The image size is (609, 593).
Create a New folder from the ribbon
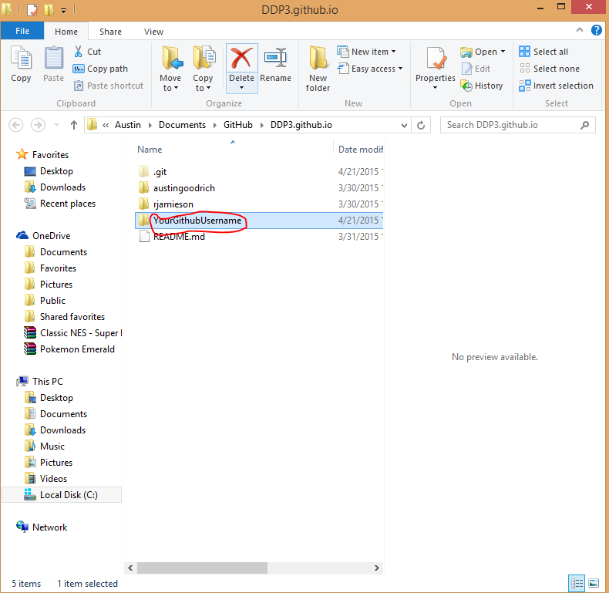pos(318,68)
